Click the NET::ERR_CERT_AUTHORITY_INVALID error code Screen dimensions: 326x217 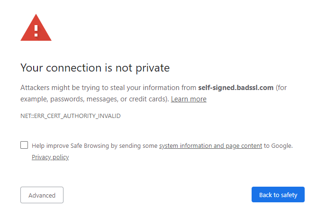tap(70, 116)
